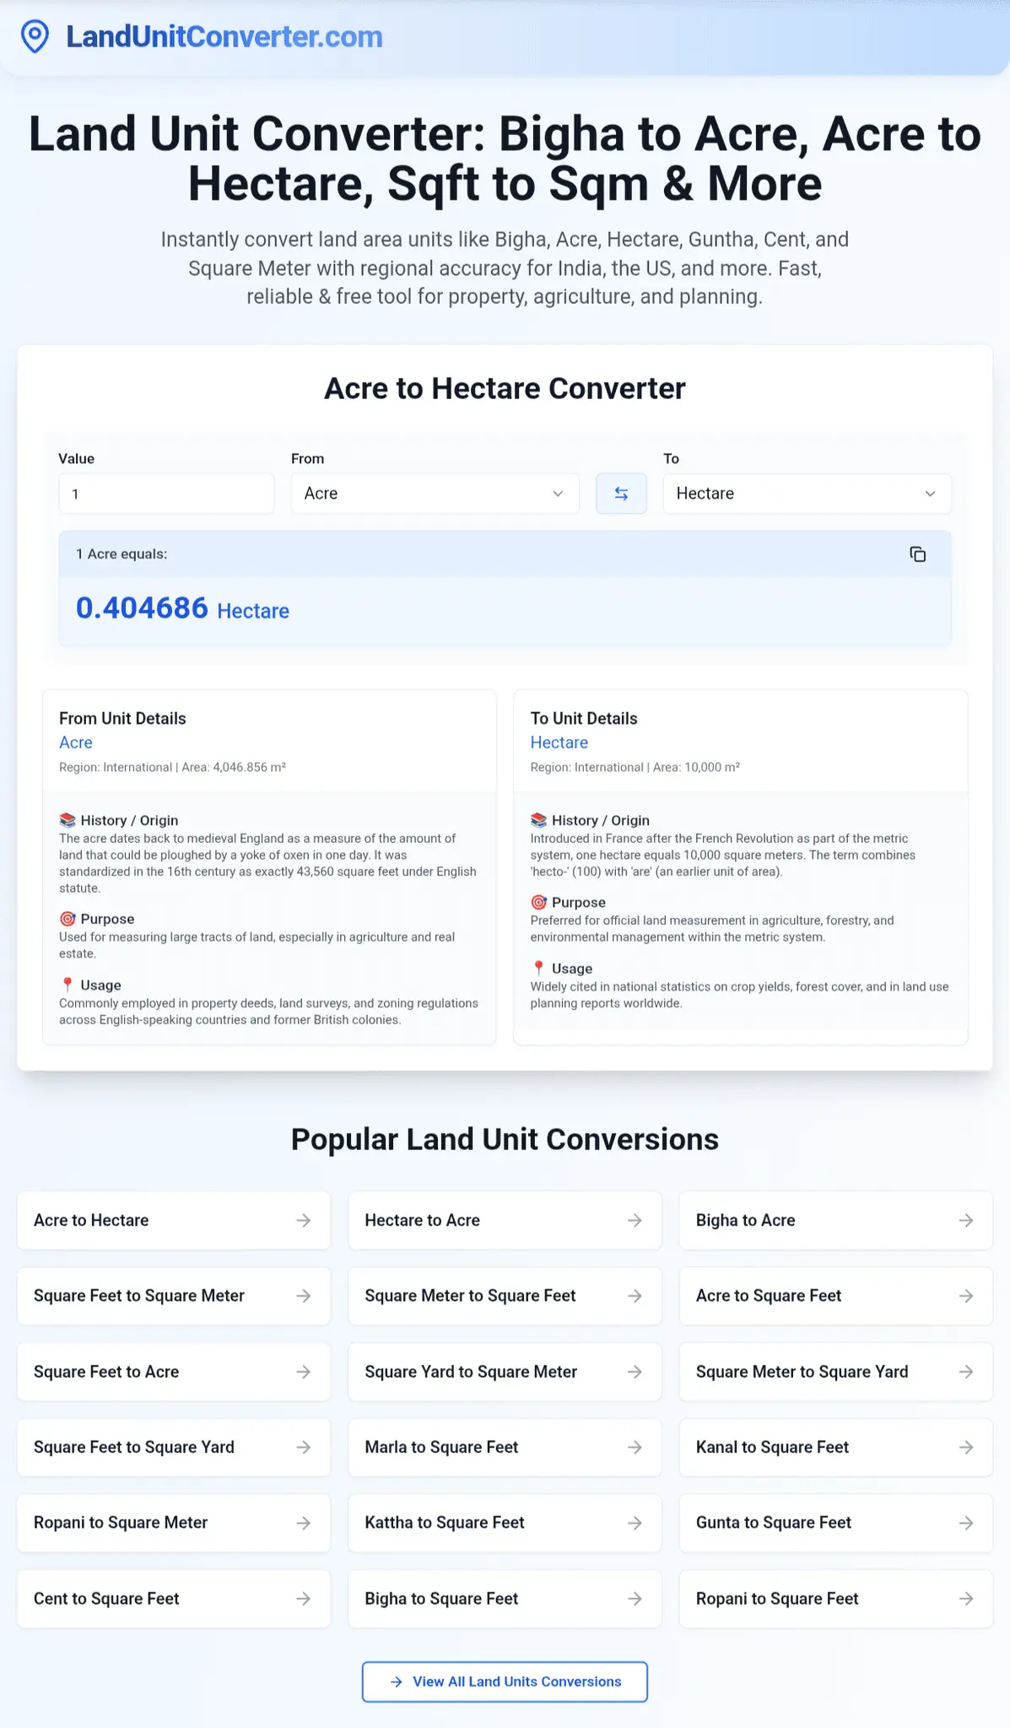Click the To dropdown chevron arrow
Image resolution: width=1010 pixels, height=1728 pixels.
click(930, 494)
